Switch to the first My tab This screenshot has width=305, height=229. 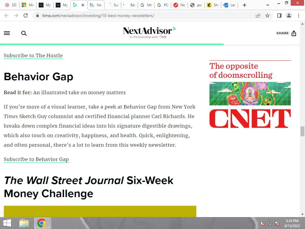[45, 5]
